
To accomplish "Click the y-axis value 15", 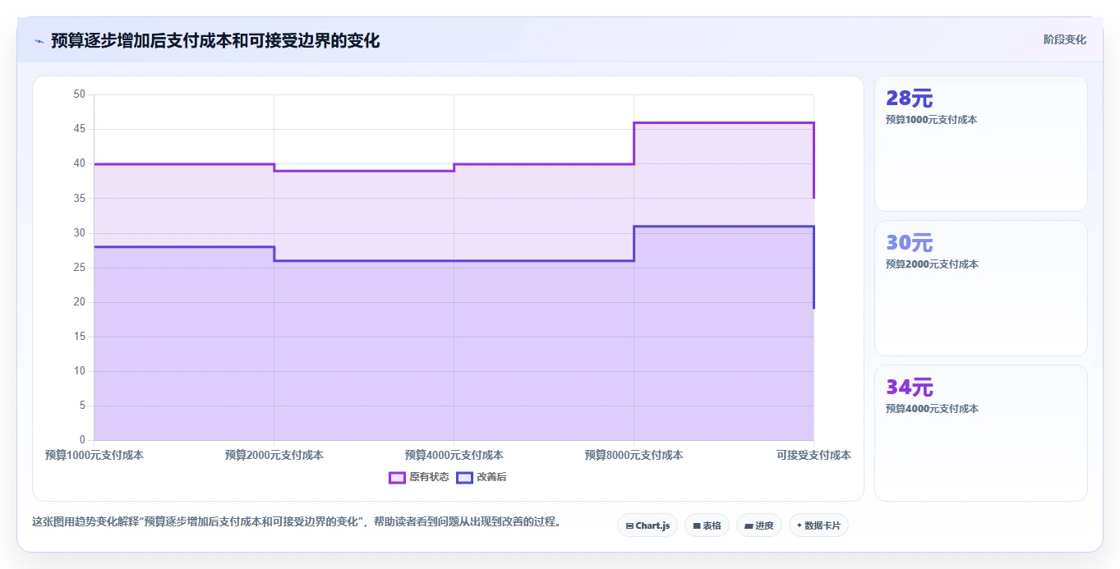I will [80, 337].
